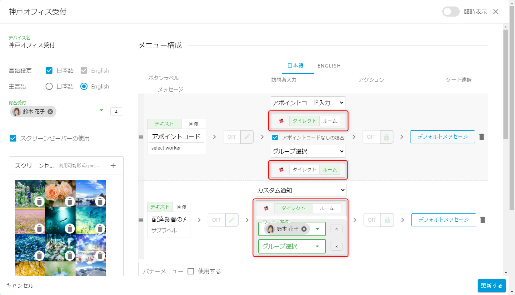Delete the rose screensaver image
Screen dimensions: 515x295
tap(70, 201)
